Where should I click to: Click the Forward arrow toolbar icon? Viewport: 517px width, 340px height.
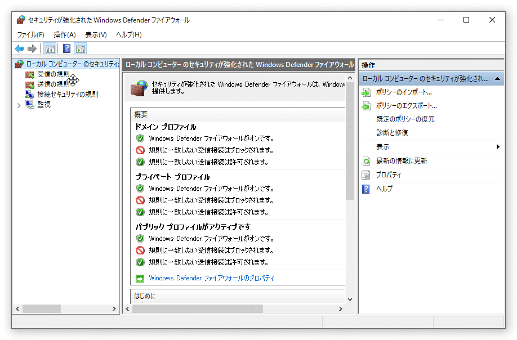tap(32, 49)
